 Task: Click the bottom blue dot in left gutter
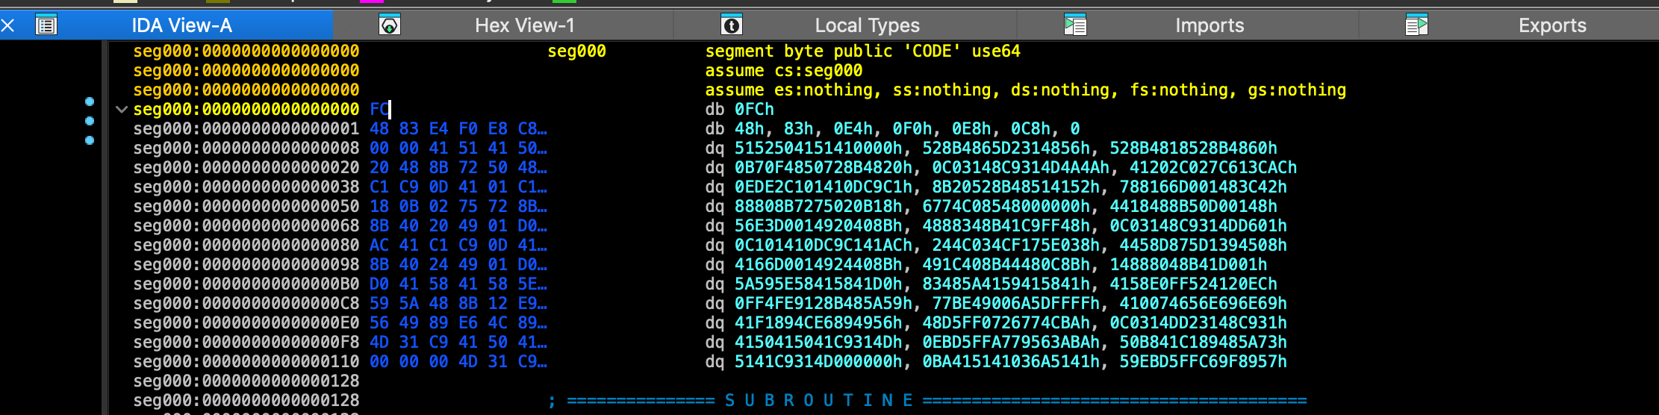(x=90, y=140)
